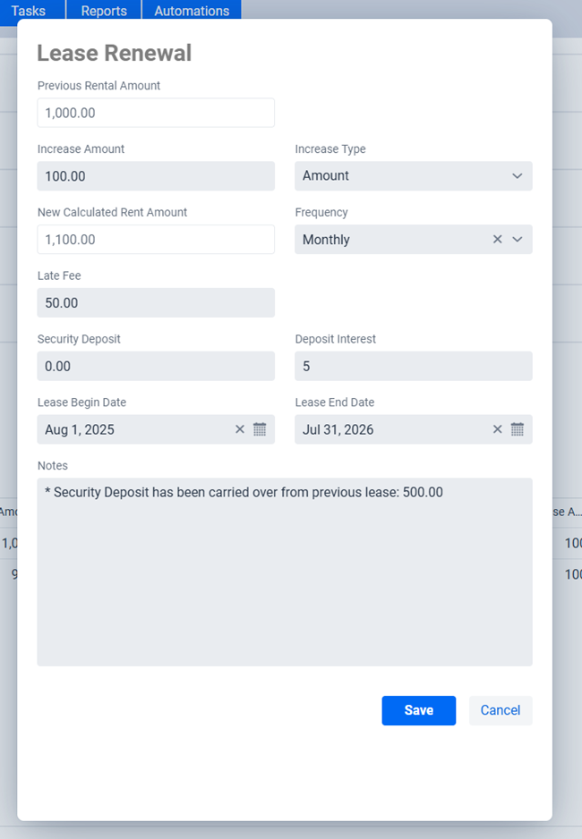The height and width of the screenshot is (839, 582).
Task: Expand the Frequency dropdown arrow
Action: [518, 239]
